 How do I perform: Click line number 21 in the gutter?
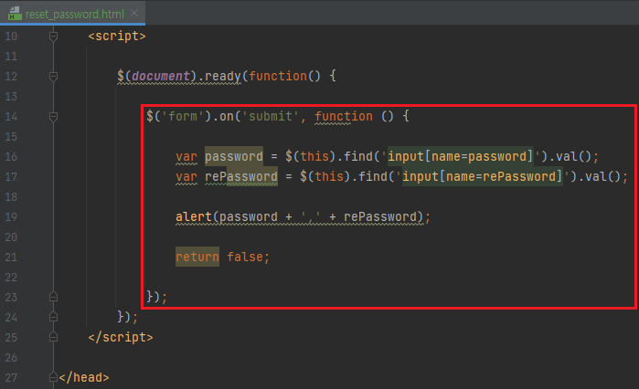point(11,258)
